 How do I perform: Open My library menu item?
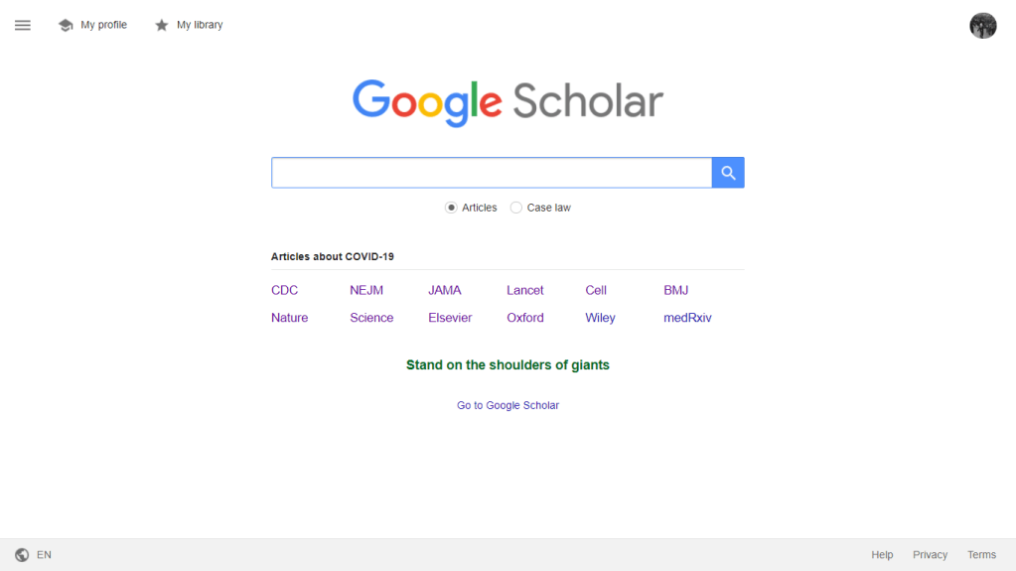tap(200, 25)
